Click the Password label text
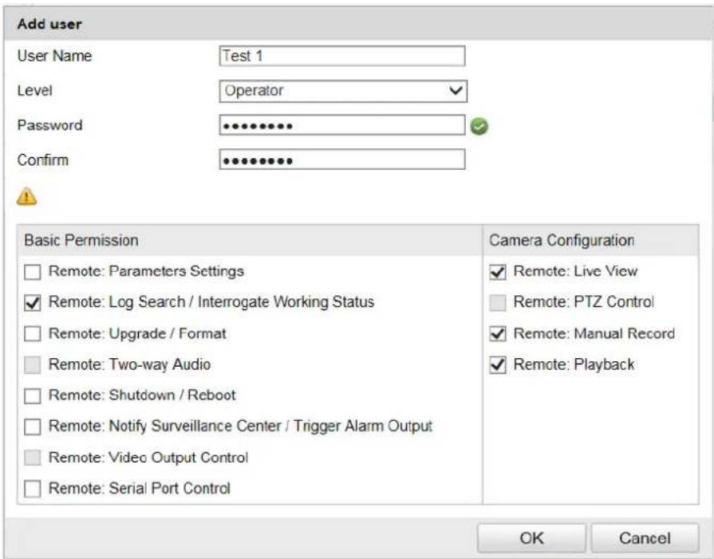 coord(49,124)
